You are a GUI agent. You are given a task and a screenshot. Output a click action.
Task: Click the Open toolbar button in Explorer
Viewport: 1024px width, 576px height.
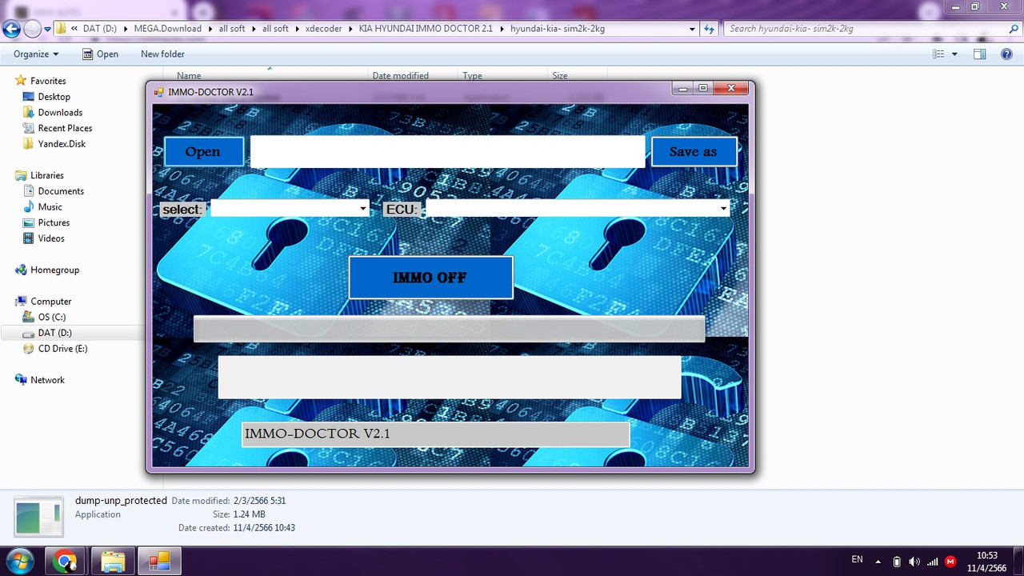click(x=100, y=54)
